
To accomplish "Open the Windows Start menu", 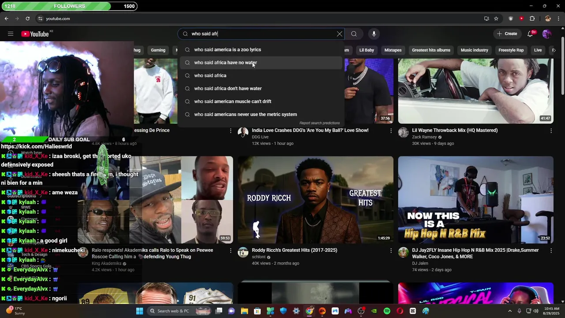I will (x=139, y=311).
